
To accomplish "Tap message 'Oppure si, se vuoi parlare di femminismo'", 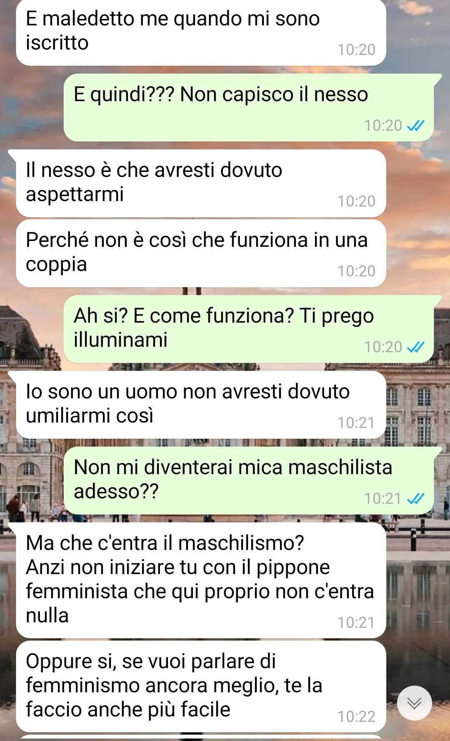I will [x=201, y=686].
